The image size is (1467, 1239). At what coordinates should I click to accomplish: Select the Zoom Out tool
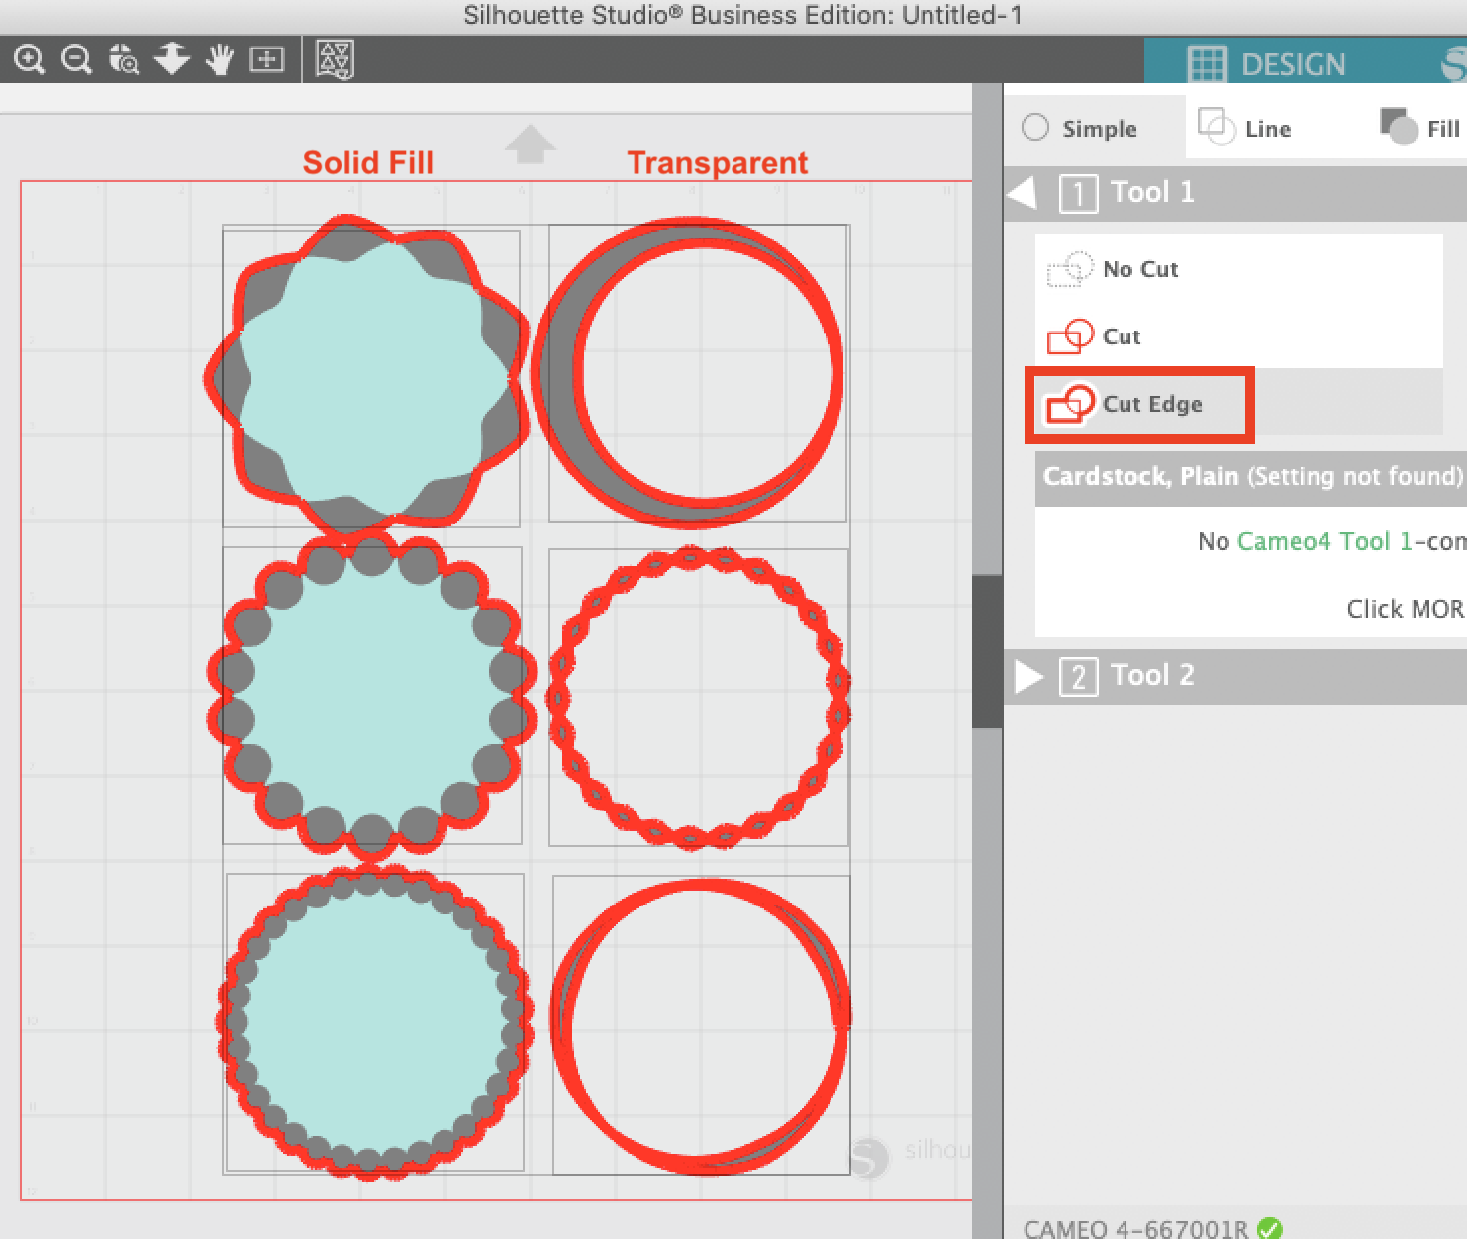pos(76,59)
